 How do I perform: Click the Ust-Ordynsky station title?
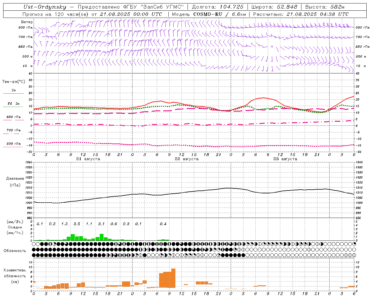(x=45, y=7)
